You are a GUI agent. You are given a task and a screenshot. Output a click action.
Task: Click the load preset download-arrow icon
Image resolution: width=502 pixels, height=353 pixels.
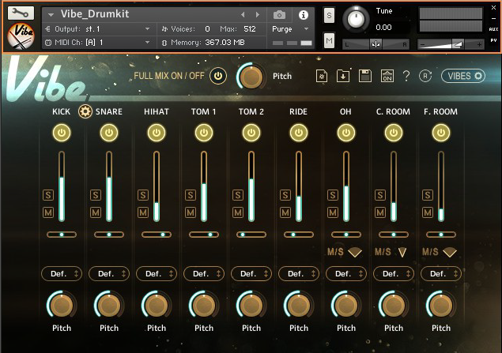coord(343,76)
